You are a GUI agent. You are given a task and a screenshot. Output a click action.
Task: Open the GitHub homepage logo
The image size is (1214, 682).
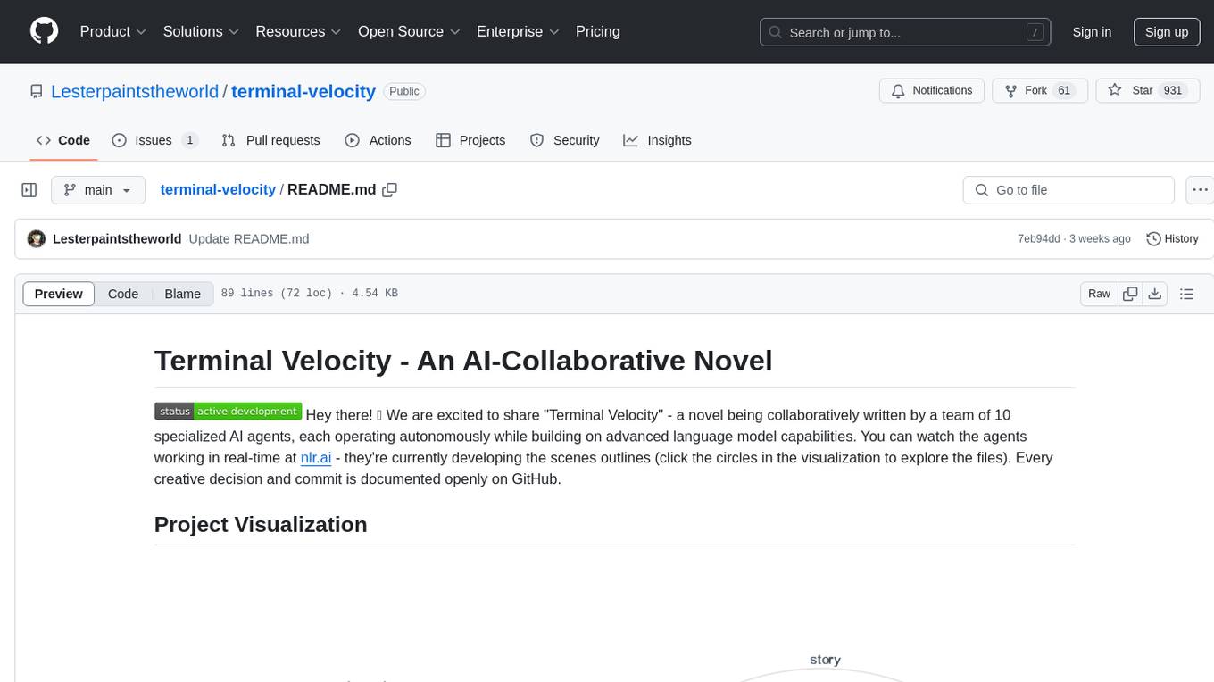pos(44,31)
